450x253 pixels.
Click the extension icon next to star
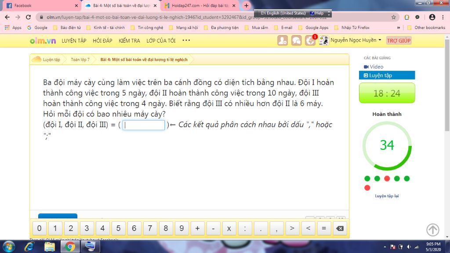[x=406, y=17]
